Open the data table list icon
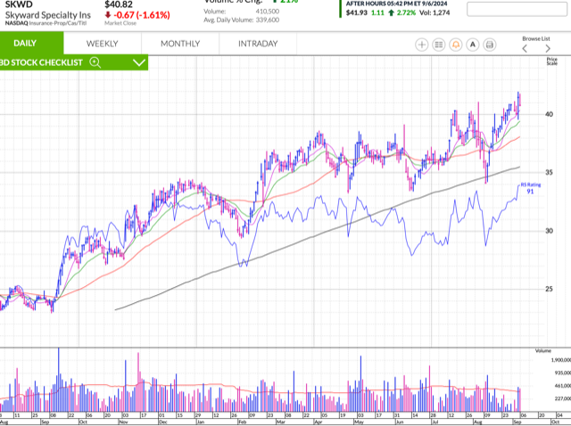Screen dimensions: 571x426 [439, 45]
